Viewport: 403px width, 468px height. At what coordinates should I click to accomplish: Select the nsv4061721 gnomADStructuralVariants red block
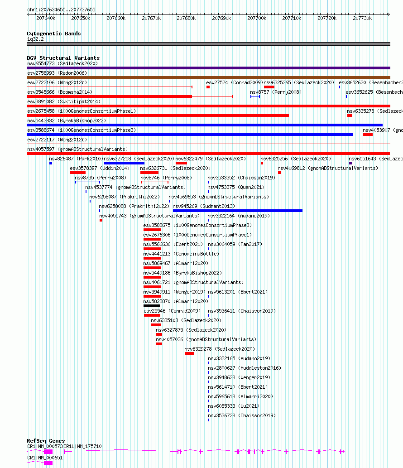point(152,287)
